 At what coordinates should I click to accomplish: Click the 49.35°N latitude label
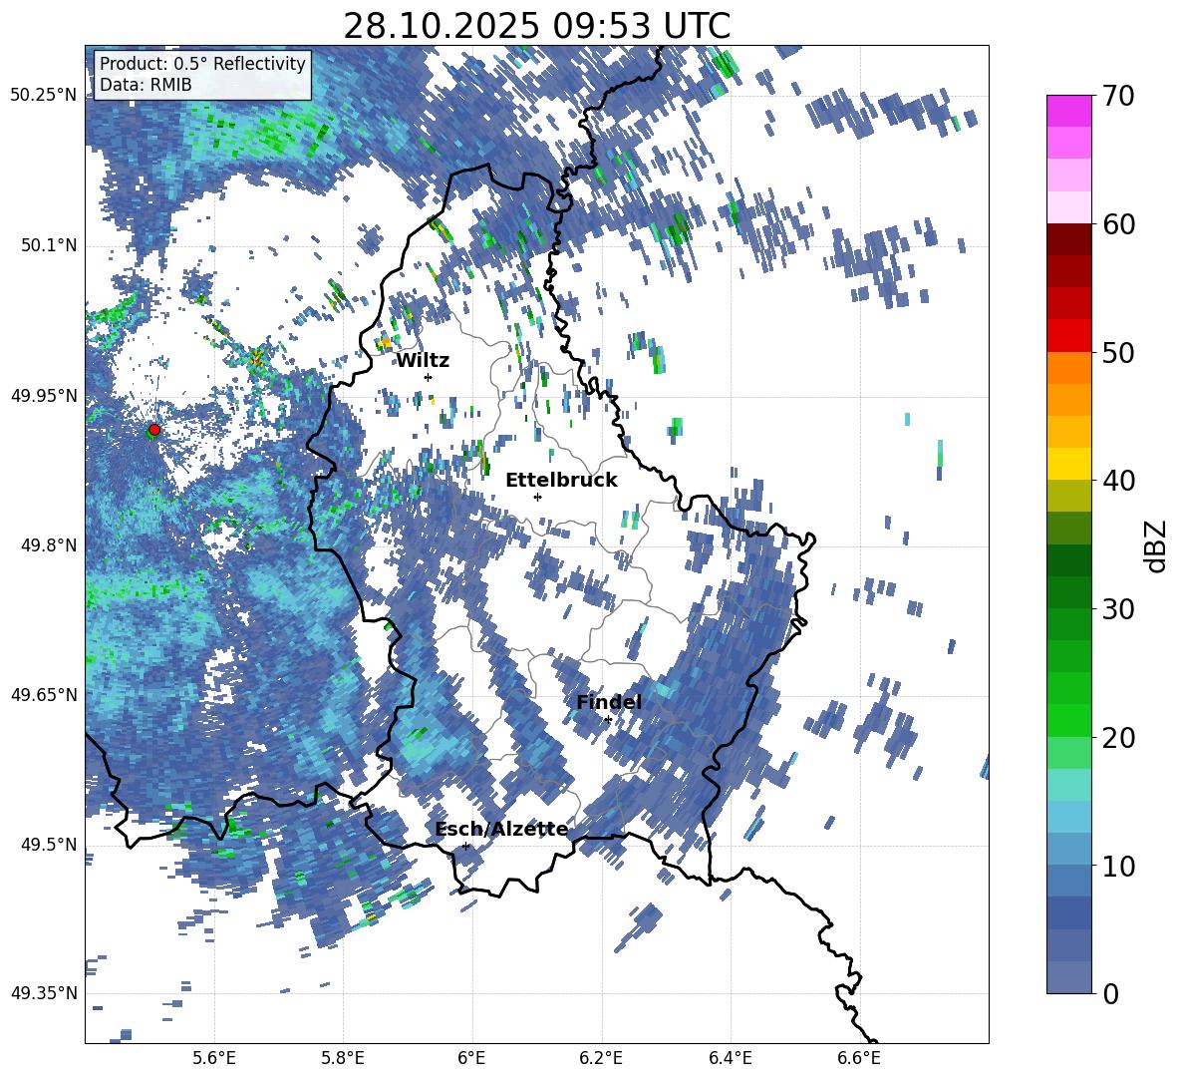click(44, 993)
